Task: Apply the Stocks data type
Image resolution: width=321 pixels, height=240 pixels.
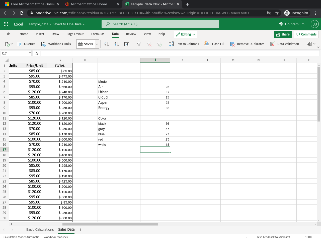Action: click(86, 44)
